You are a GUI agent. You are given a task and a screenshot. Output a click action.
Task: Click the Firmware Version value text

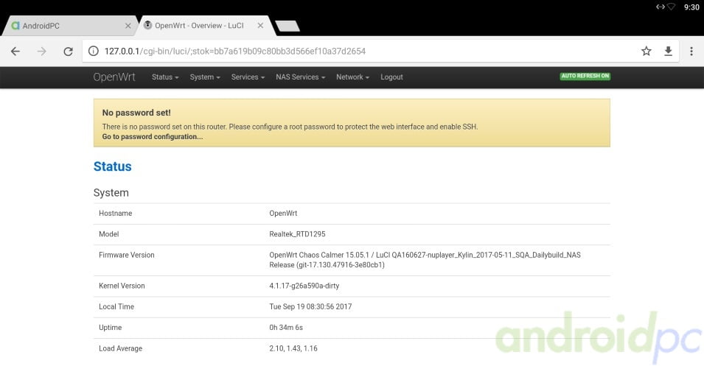pyautogui.click(x=425, y=260)
